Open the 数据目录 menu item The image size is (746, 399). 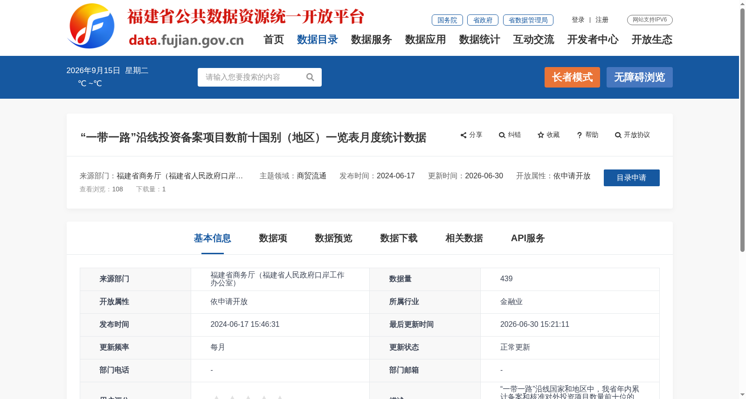pos(318,40)
